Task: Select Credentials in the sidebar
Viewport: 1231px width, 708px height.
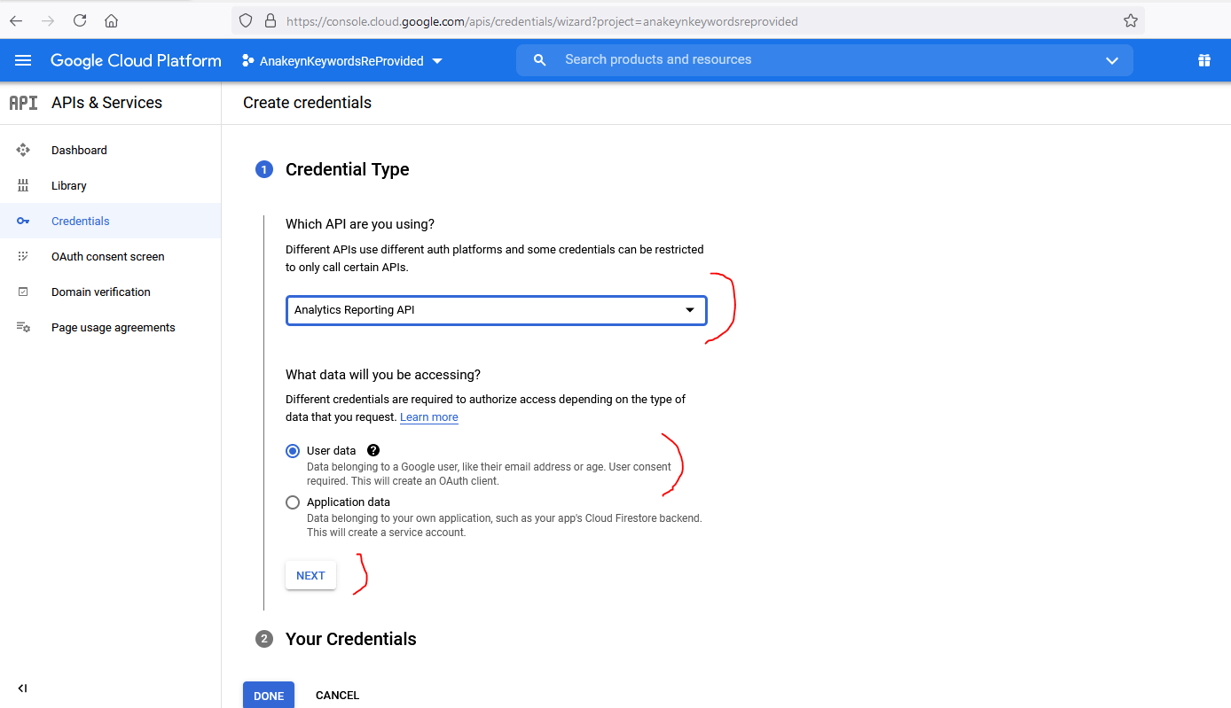Action: [81, 222]
